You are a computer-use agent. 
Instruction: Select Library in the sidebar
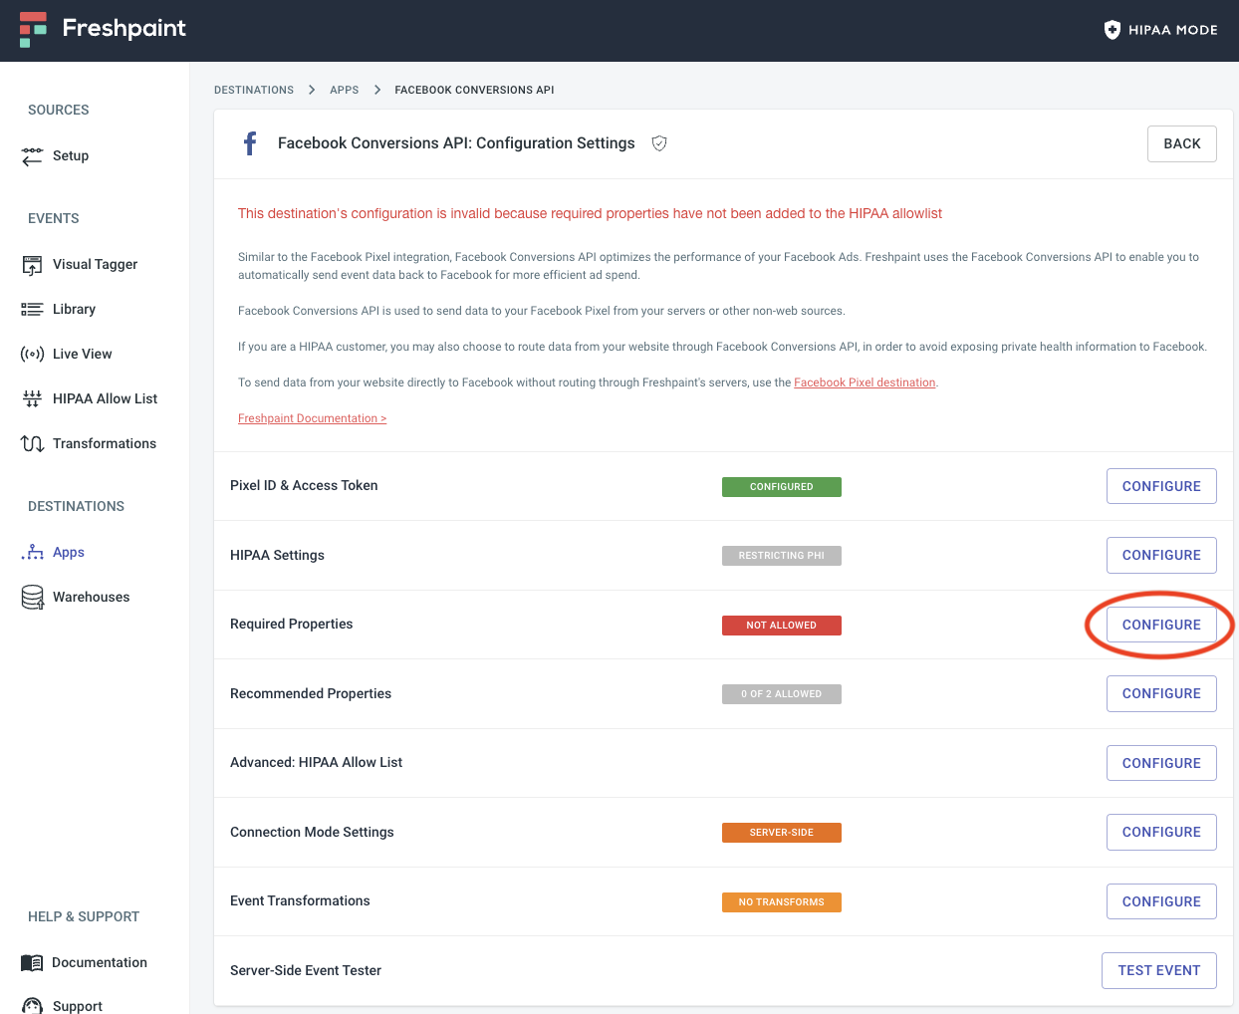point(74,310)
